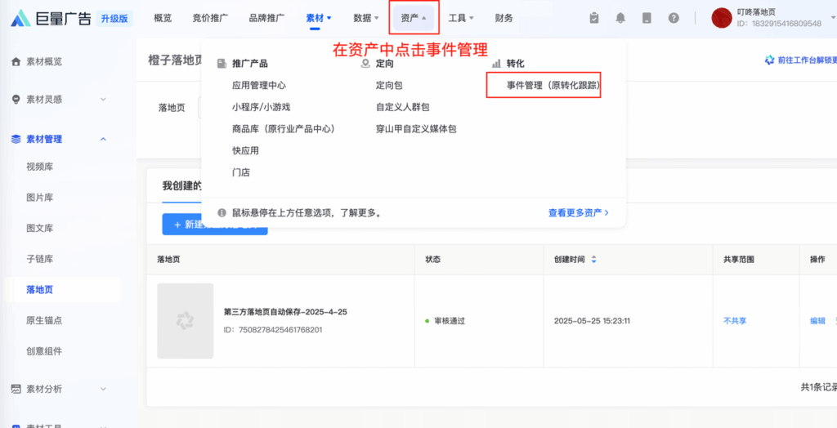837x428 pixels.
Task: Sort by 创建时间 column arrows
Action: click(x=594, y=259)
